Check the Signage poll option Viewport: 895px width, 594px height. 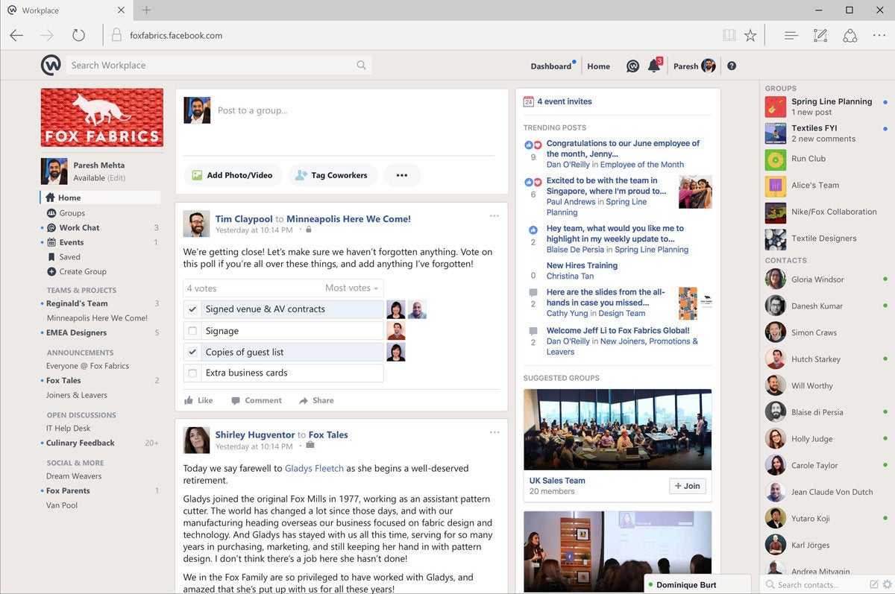coord(192,331)
